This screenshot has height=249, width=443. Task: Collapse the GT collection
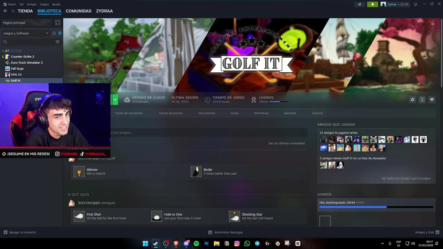tap(4, 51)
